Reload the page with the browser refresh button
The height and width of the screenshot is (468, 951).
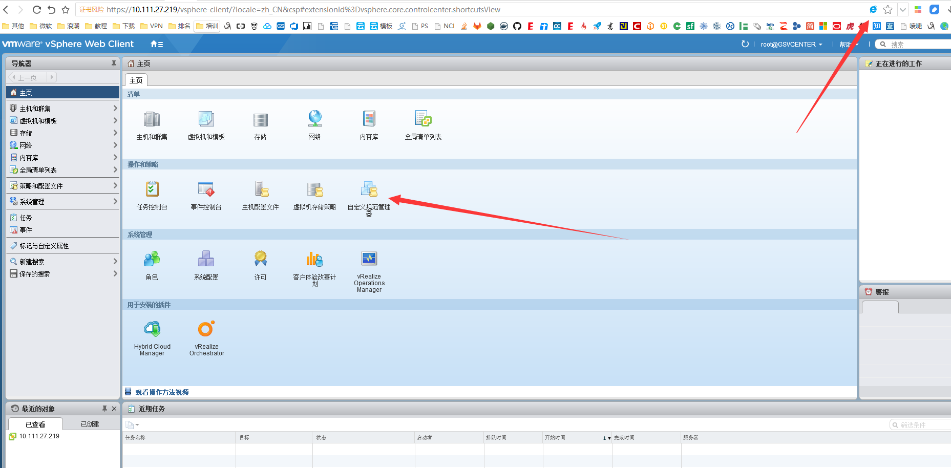[37, 9]
